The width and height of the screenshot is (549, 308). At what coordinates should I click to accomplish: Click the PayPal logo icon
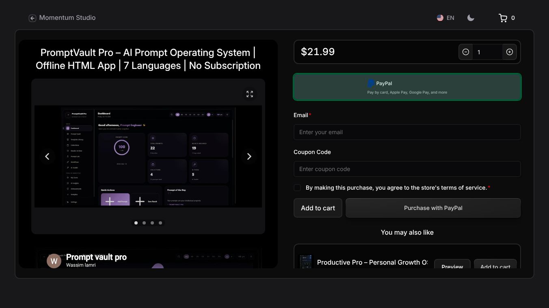[371, 83]
